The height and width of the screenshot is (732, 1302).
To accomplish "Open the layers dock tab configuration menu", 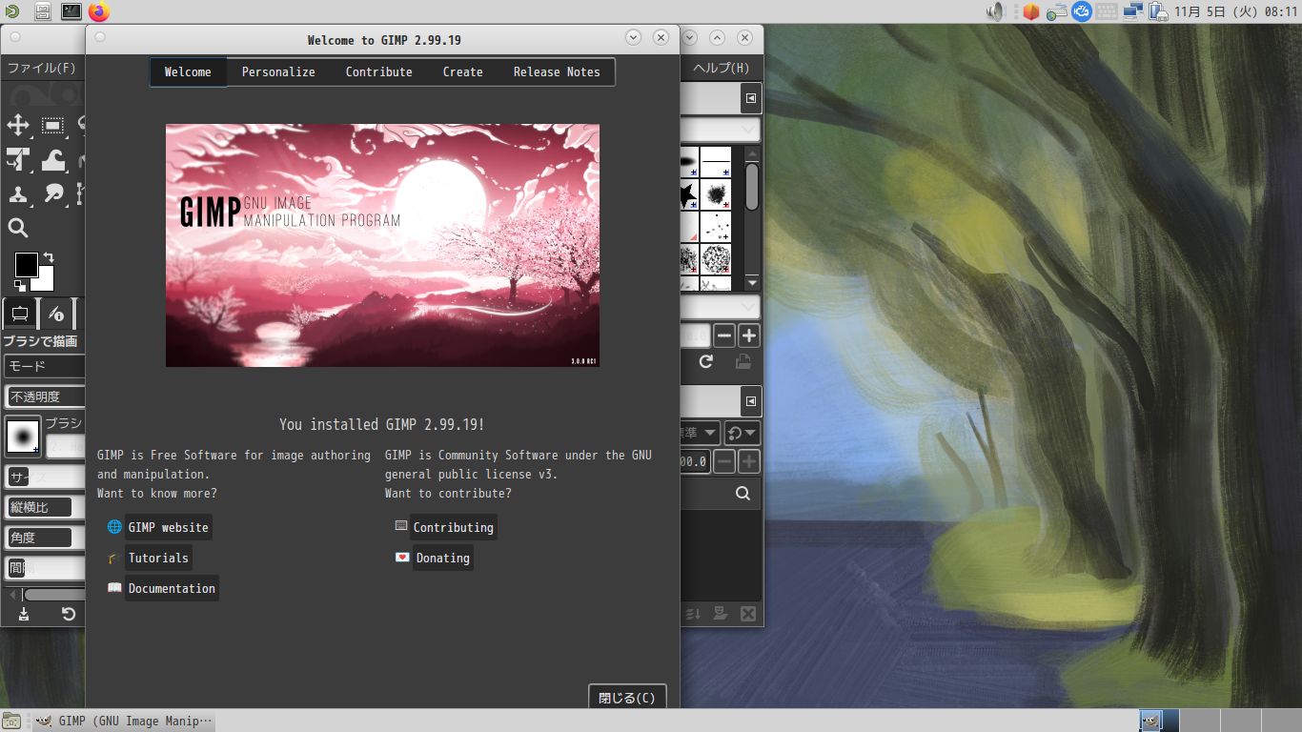I will click(x=751, y=400).
